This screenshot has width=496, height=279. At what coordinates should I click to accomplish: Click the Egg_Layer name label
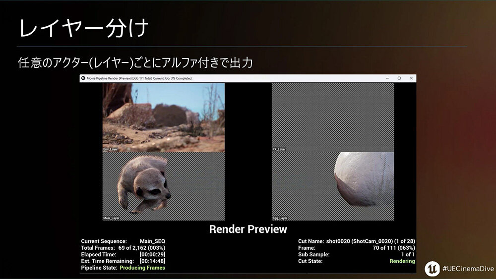(x=280, y=218)
